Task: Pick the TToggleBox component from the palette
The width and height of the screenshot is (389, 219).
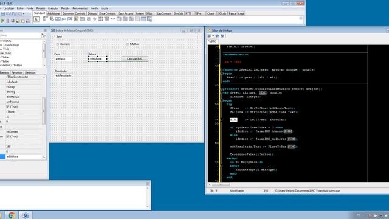Action: click(83, 19)
